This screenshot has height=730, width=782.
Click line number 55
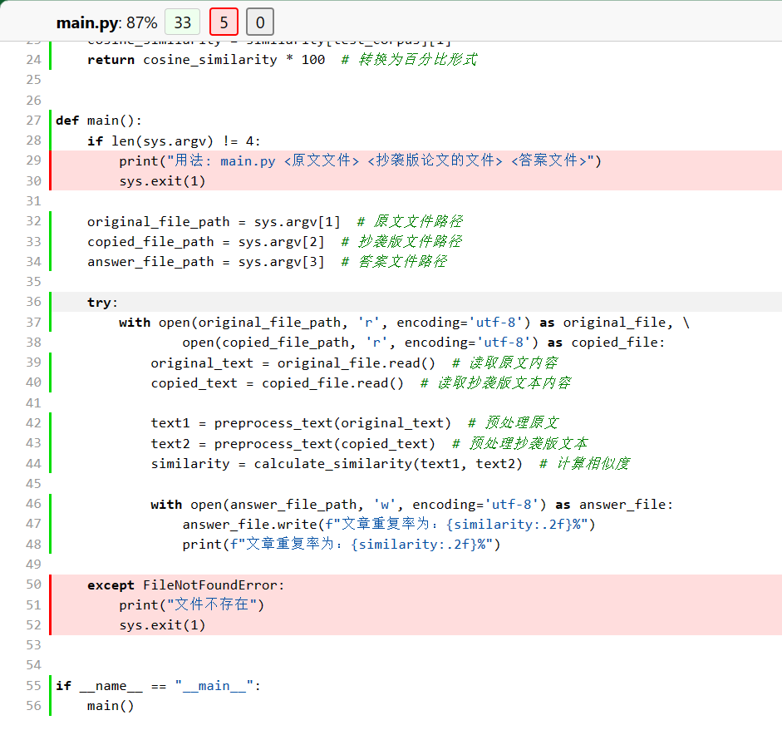point(33,686)
